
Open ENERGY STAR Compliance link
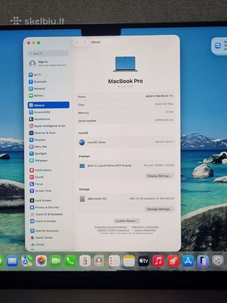(x=113, y=230)
